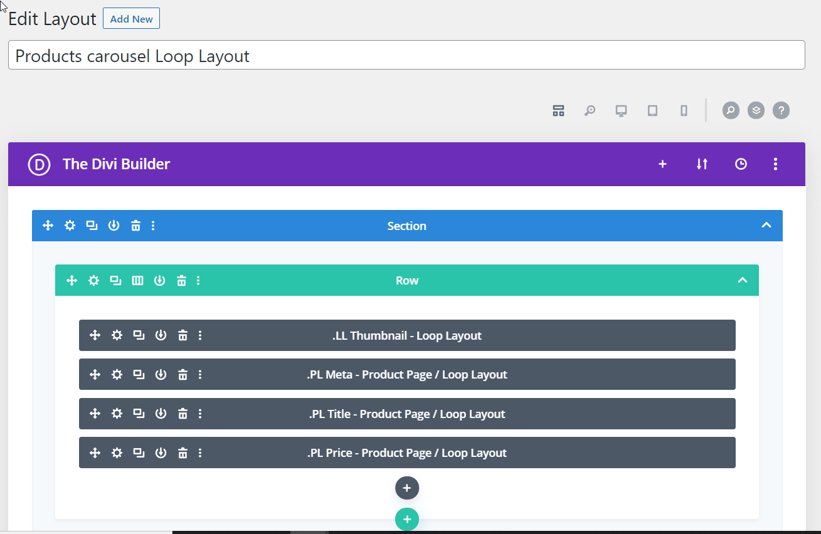The width and height of the screenshot is (821, 534).
Task: Click the layout title input field
Action: 406,56
